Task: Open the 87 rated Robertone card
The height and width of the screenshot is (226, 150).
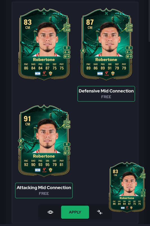Action: pos(106,44)
